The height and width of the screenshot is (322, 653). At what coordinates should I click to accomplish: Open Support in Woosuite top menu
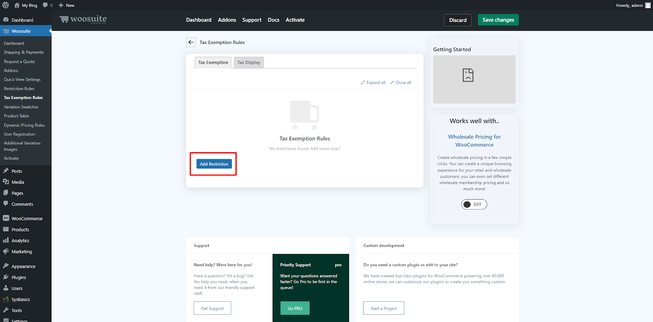click(x=252, y=20)
